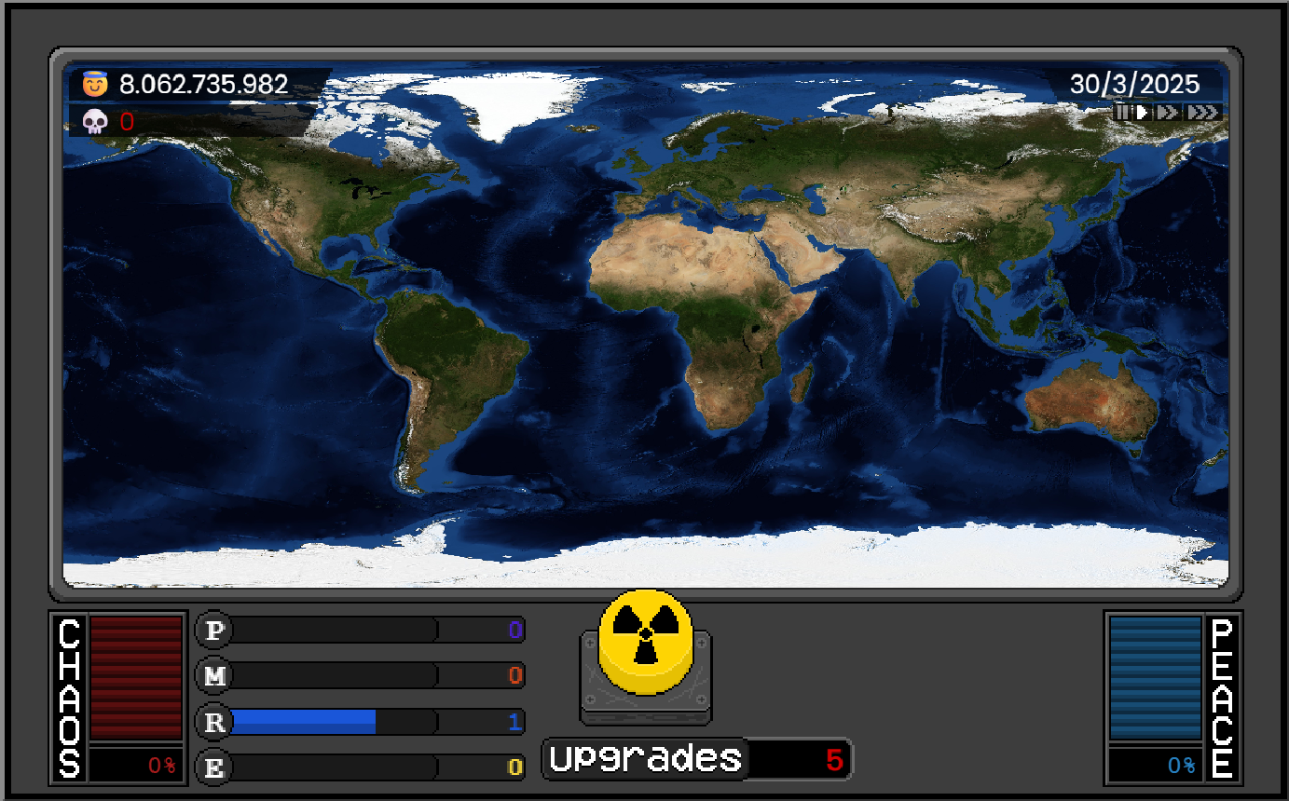Viewport: 1289px width, 801px height.
Task: Click the E progress bar
Action: coord(334,767)
